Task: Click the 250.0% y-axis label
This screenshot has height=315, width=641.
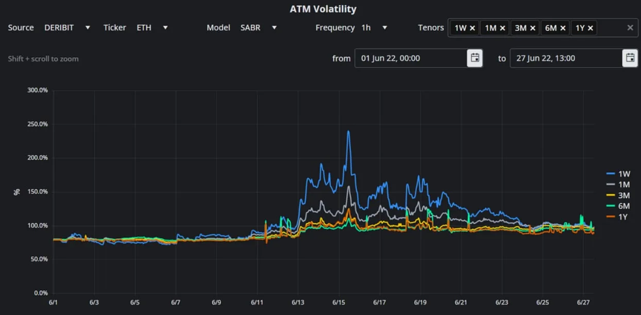Action: click(x=38, y=124)
